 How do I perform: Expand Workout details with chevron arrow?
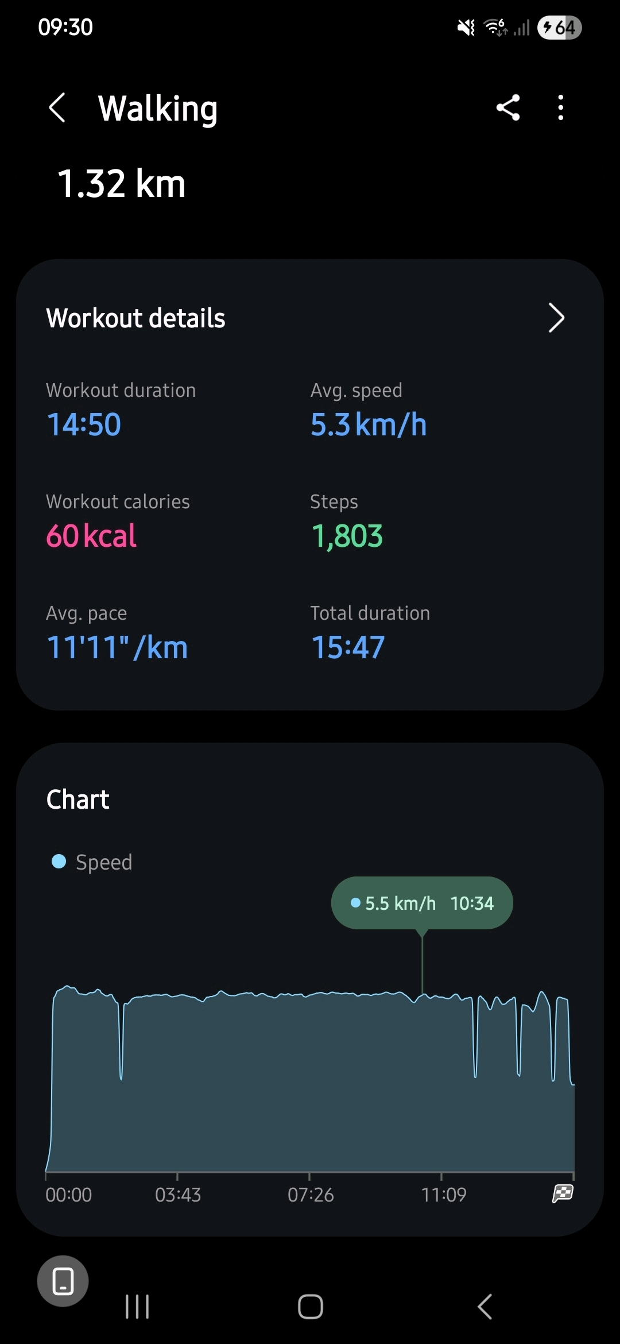point(556,318)
